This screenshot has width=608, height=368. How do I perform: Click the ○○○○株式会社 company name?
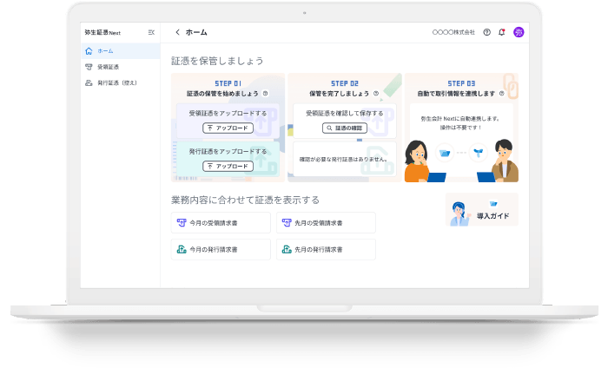(x=453, y=32)
